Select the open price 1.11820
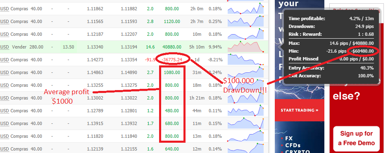This screenshot has height=153, width=388. [x=95, y=136]
